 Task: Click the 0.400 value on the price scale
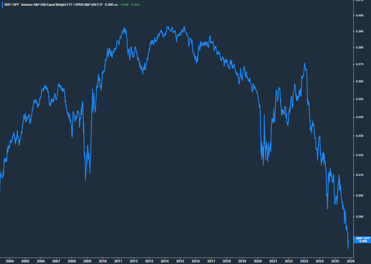click(360, 15)
